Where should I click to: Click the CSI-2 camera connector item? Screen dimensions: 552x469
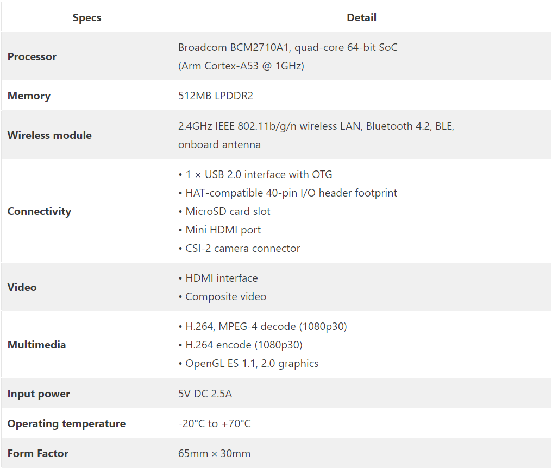242,248
